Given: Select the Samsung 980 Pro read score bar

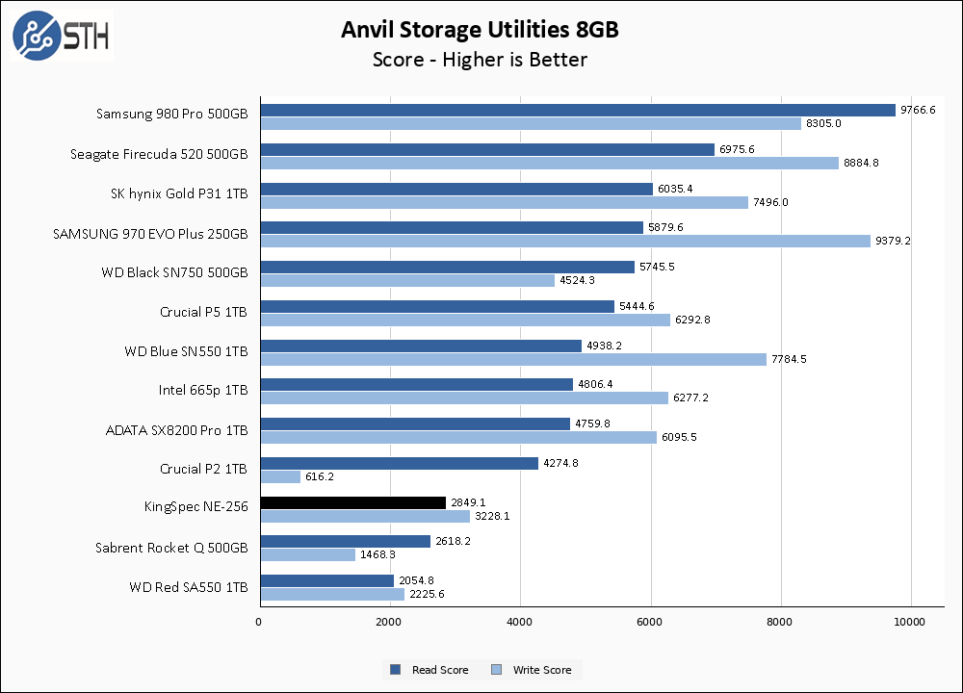Looking at the screenshot, I should 577,111.
